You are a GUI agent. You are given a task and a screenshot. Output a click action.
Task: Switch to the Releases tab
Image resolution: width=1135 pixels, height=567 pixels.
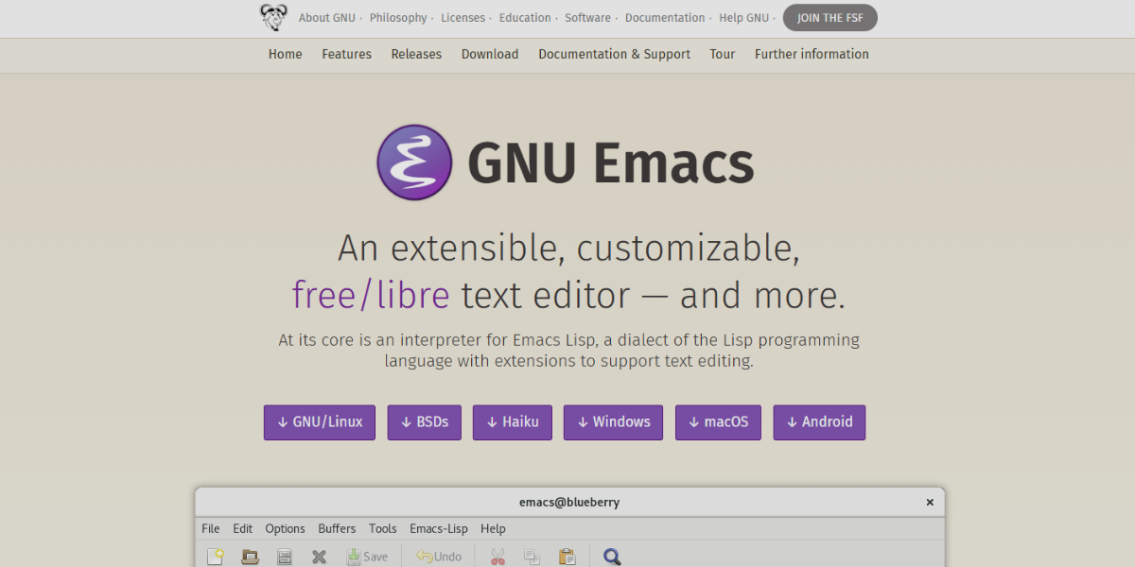click(x=416, y=54)
